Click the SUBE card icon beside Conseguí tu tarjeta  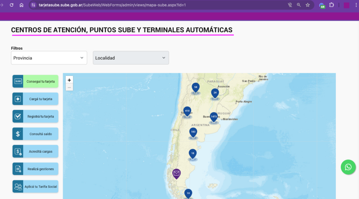(18, 81)
